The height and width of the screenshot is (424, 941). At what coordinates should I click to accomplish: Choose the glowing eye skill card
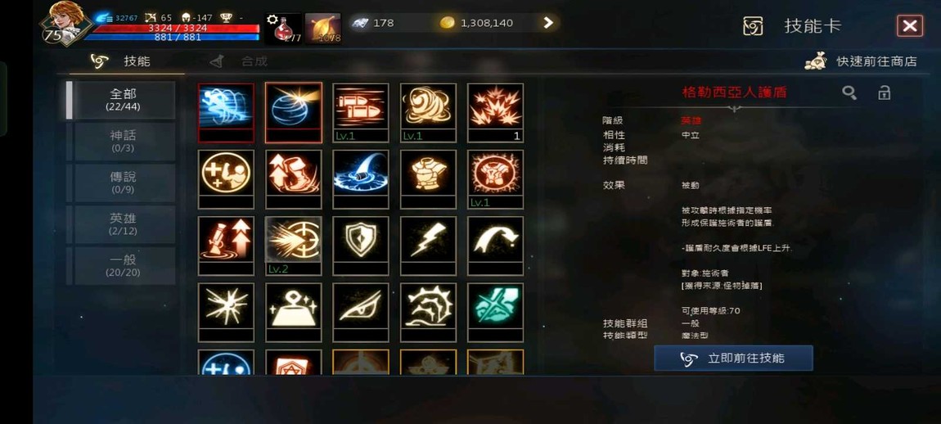[361, 313]
